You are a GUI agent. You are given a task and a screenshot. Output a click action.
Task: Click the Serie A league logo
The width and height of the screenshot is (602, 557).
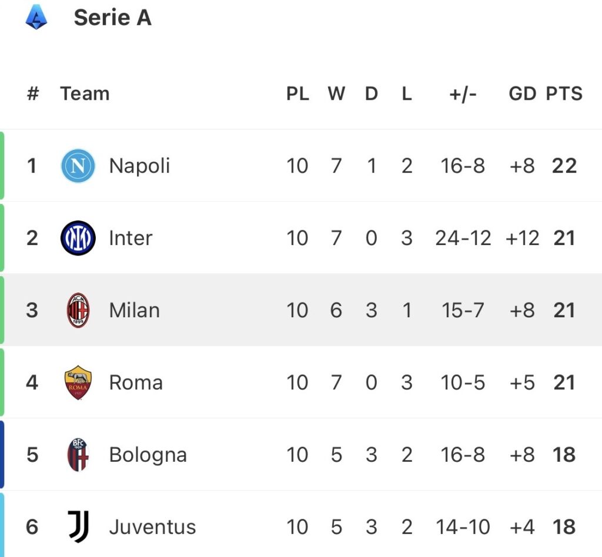pyautogui.click(x=36, y=18)
